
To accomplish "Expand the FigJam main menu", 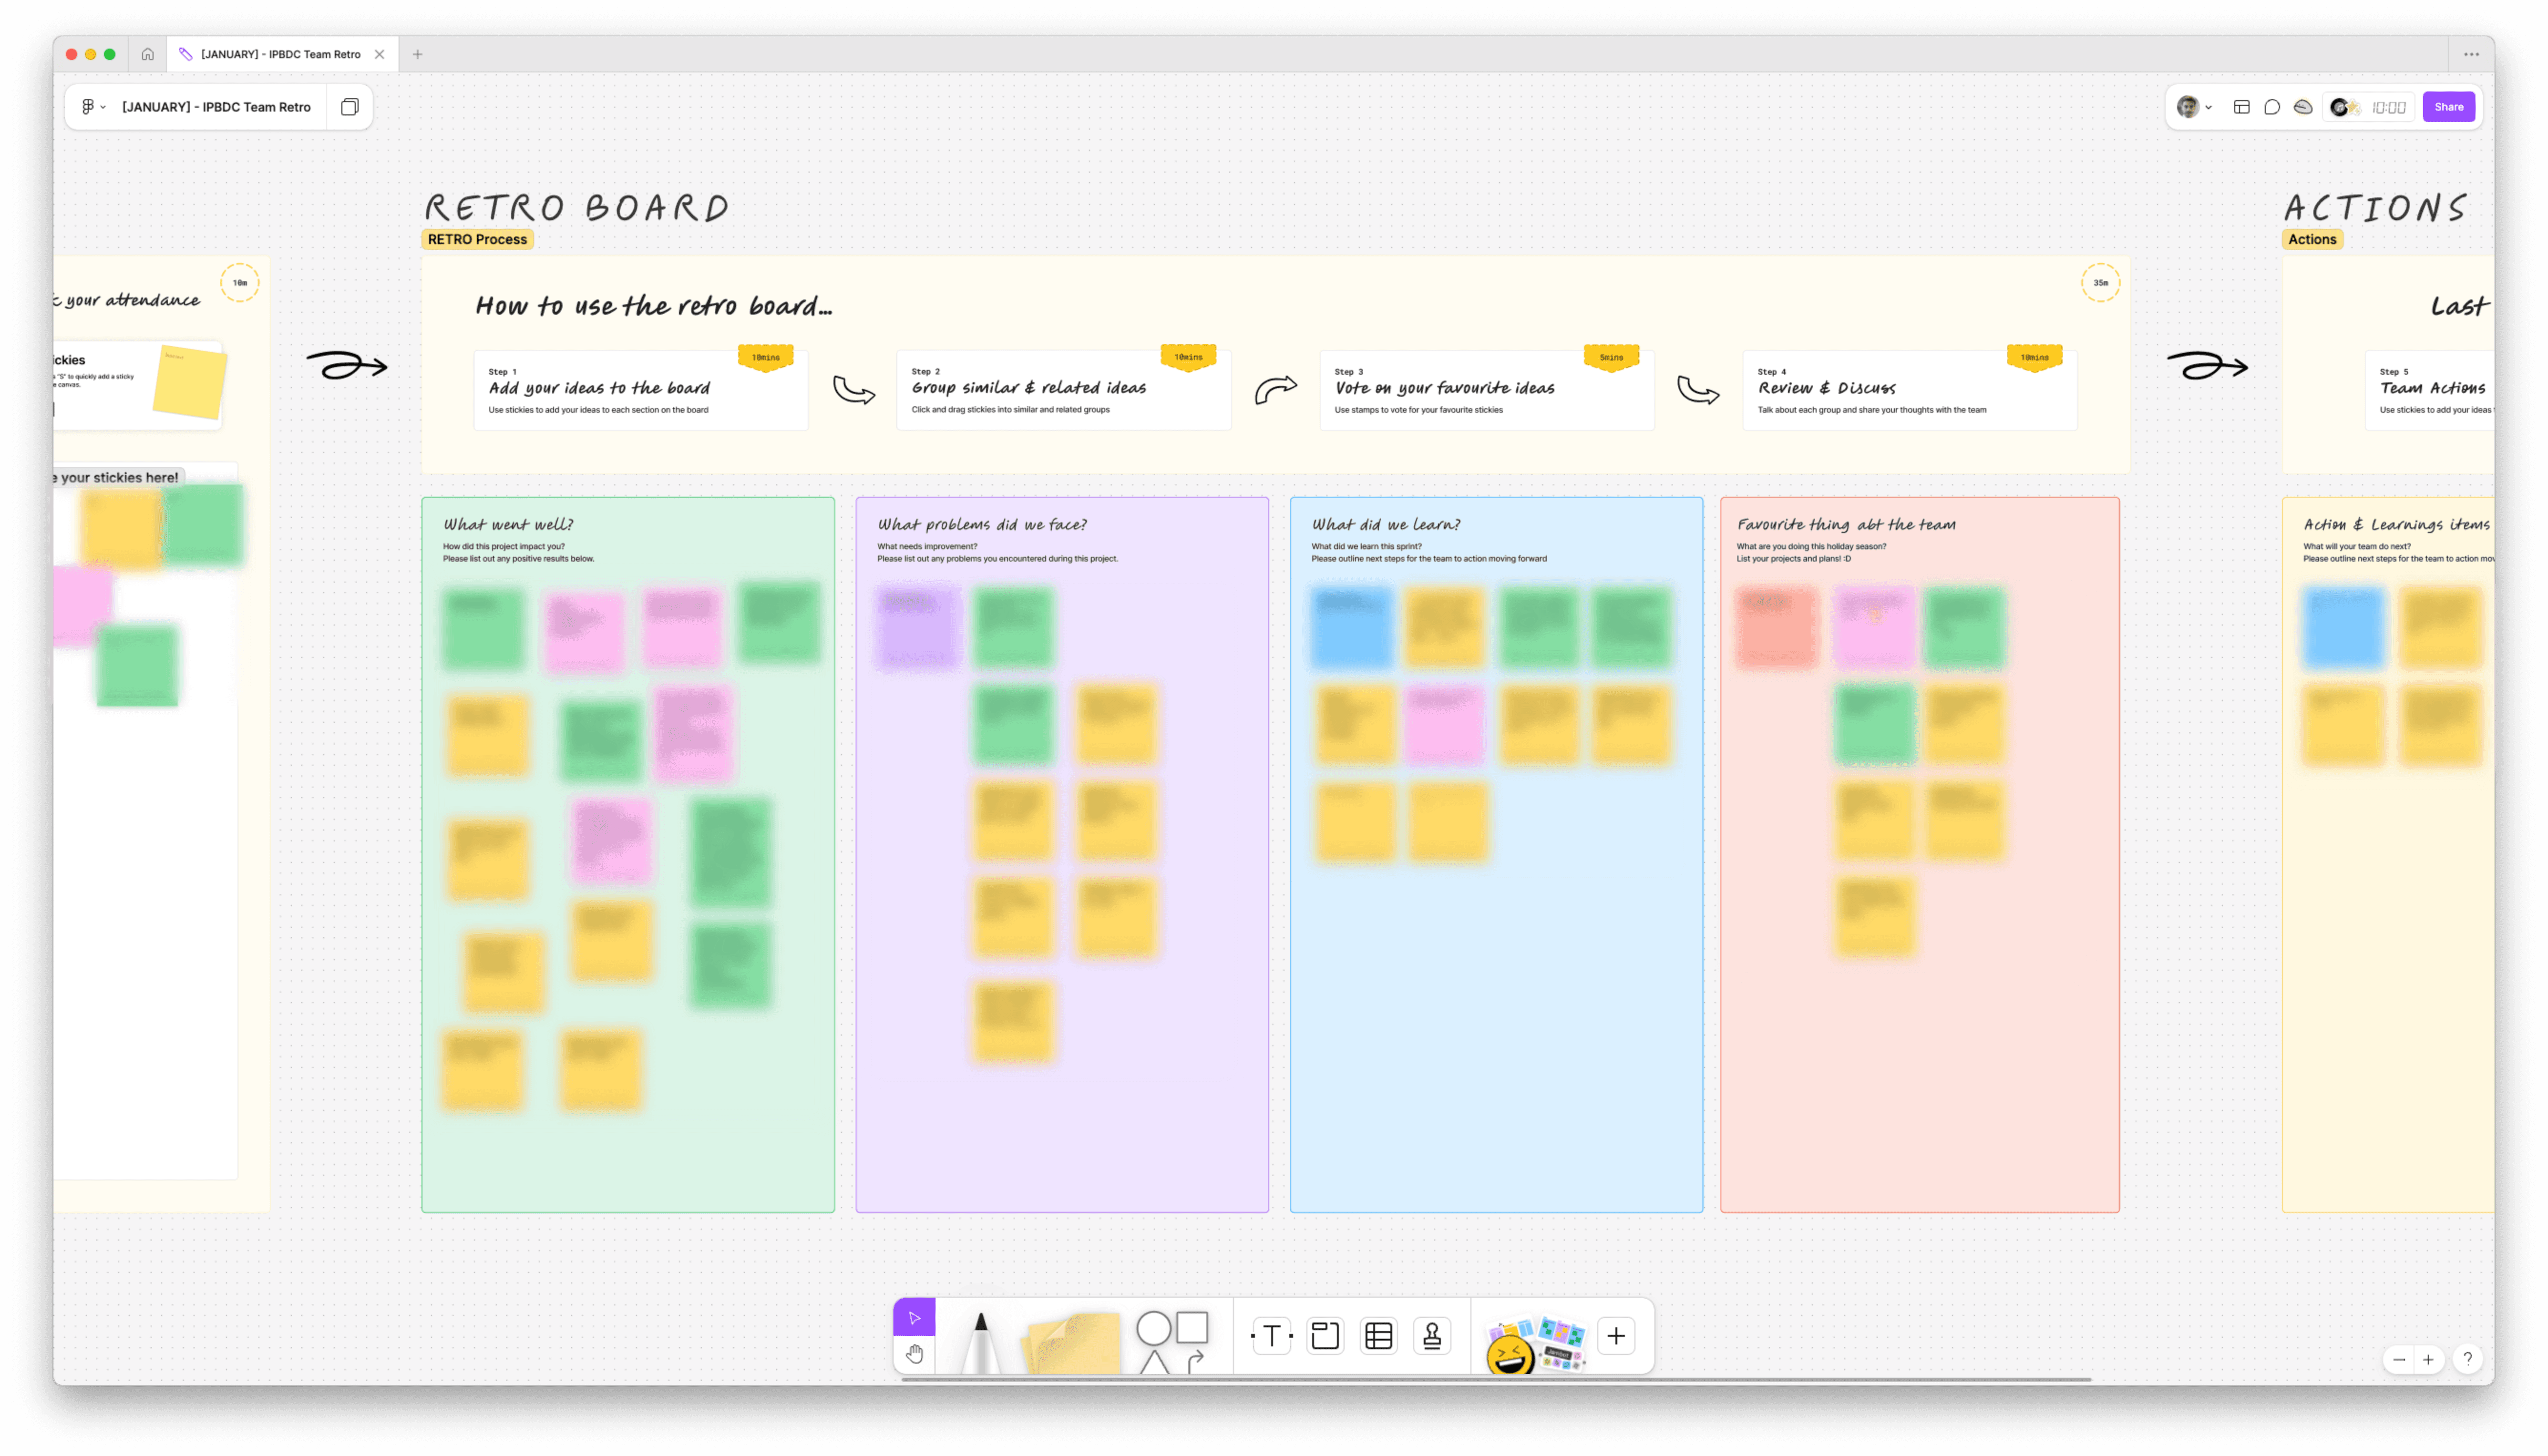I will [92, 107].
